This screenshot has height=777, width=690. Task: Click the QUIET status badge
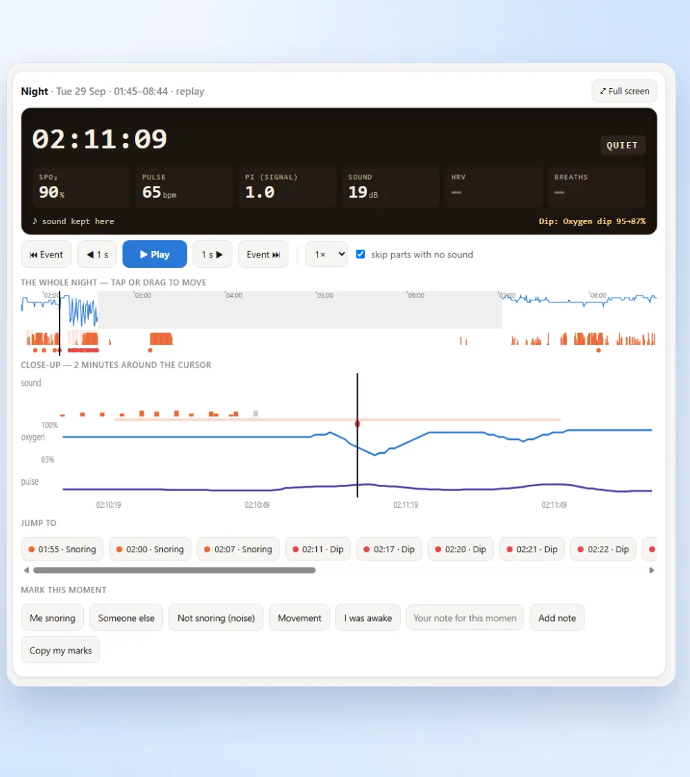click(x=623, y=145)
